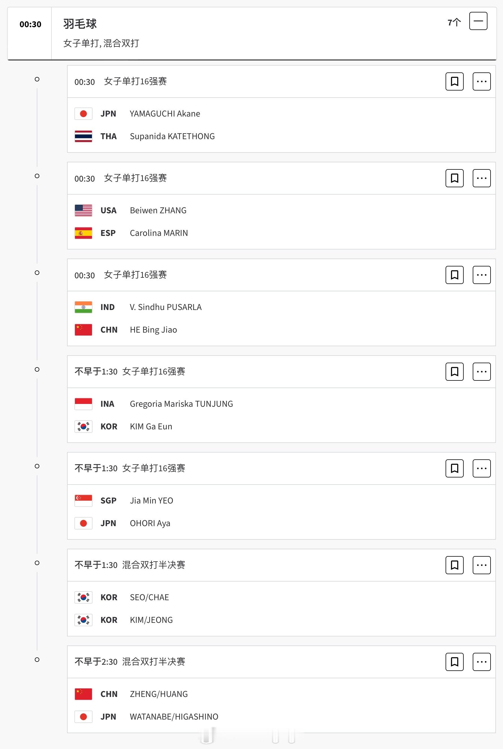Click bookmark icon for SEO/CHAE vs KIM/JEONG

click(x=454, y=565)
